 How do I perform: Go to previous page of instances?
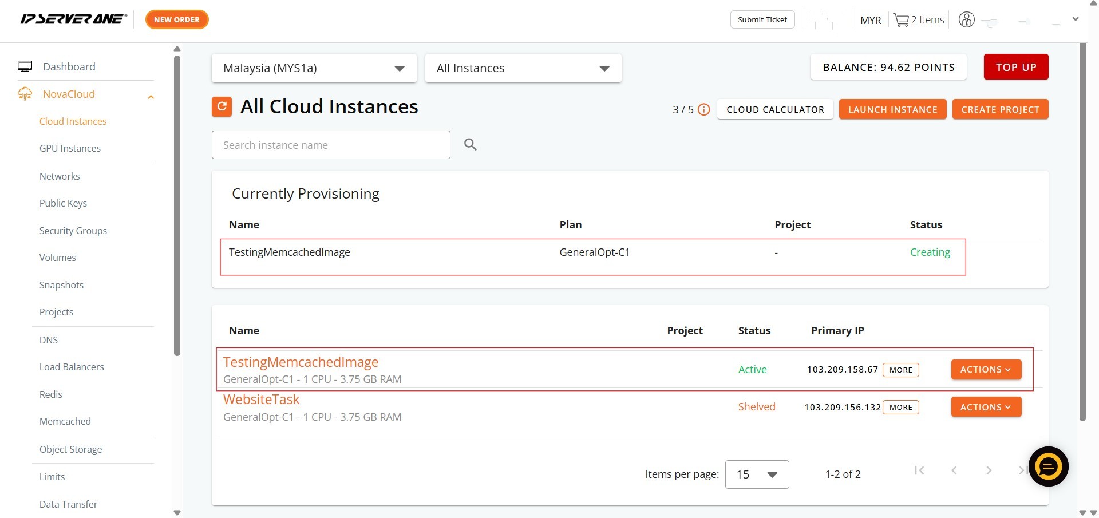tap(954, 470)
